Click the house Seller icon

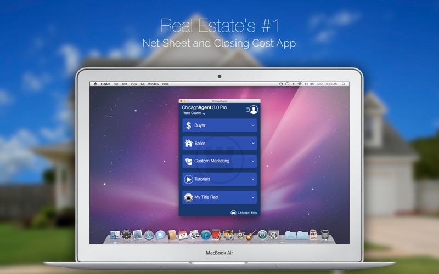tap(188, 143)
